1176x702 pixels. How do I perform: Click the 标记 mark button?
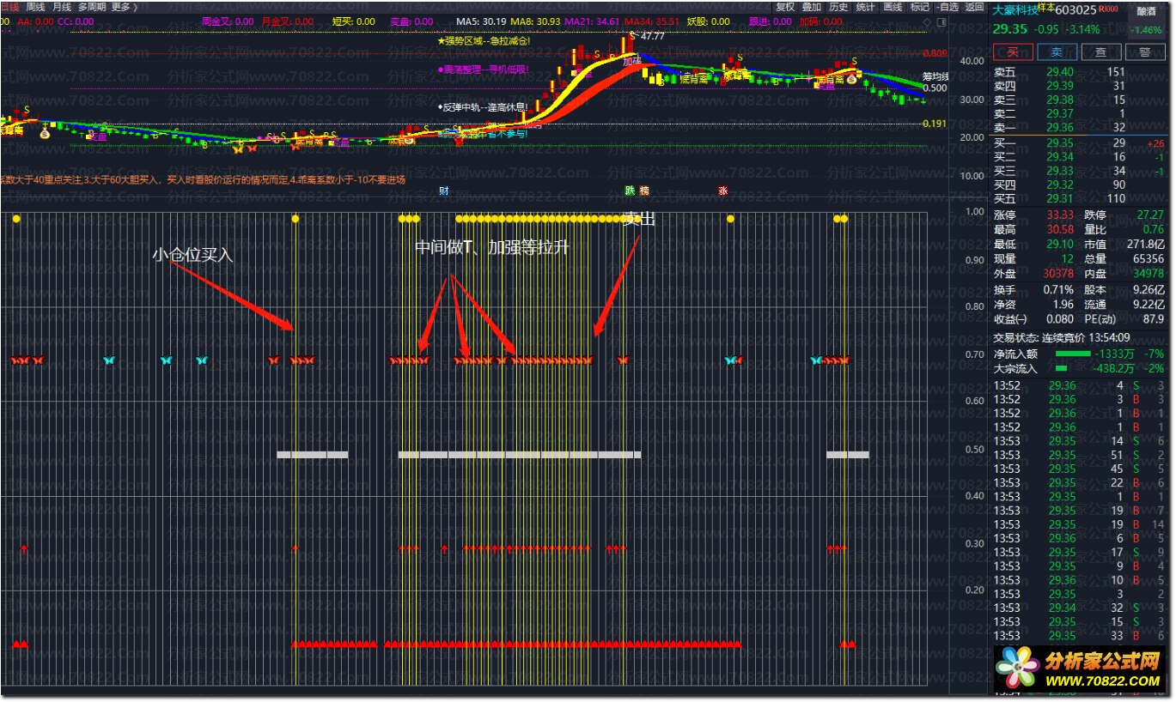(920, 7)
